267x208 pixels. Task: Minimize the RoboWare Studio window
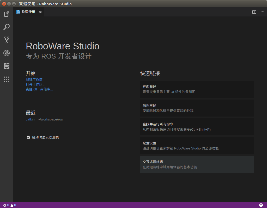tap(9, 4)
